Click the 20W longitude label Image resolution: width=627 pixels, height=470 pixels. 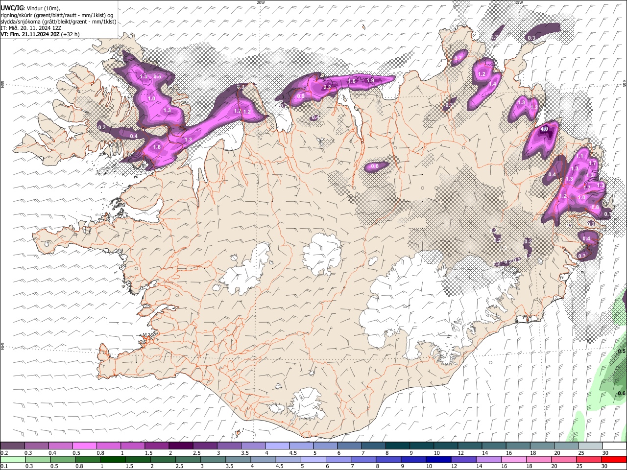click(x=260, y=2)
